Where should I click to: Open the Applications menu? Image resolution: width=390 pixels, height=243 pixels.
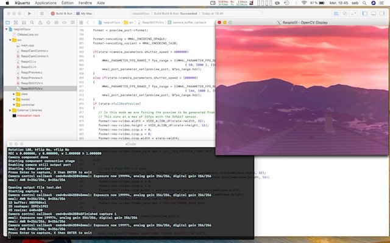click(46, 3)
